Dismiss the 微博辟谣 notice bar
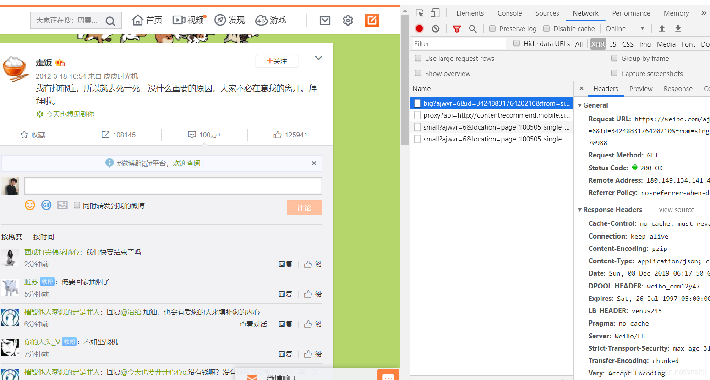Viewport: 710px width, 380px height. [x=314, y=163]
